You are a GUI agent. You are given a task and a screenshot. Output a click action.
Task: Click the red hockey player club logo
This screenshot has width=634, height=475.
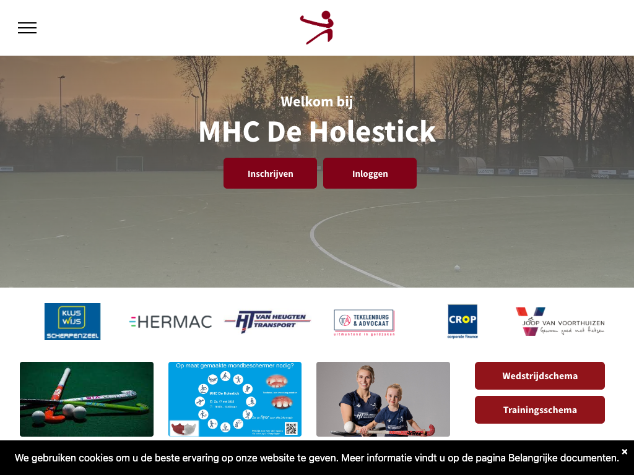pyautogui.click(x=317, y=27)
